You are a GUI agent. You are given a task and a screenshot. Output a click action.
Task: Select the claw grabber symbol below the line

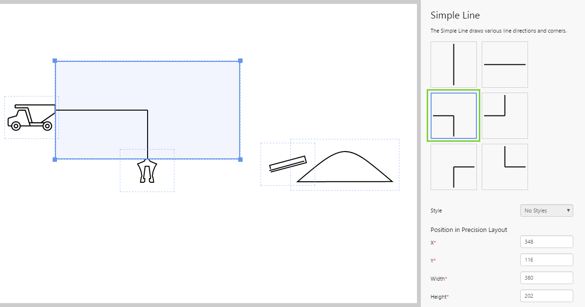click(x=147, y=172)
